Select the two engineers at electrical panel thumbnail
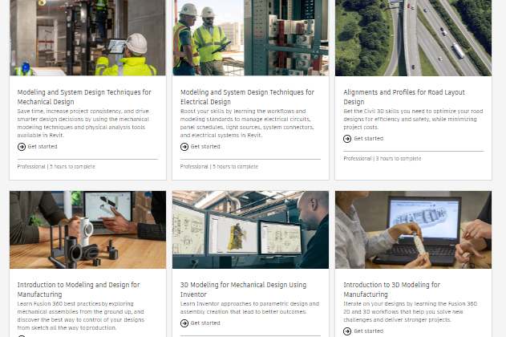Screen dimensions: 506x337 pyautogui.click(x=250, y=38)
